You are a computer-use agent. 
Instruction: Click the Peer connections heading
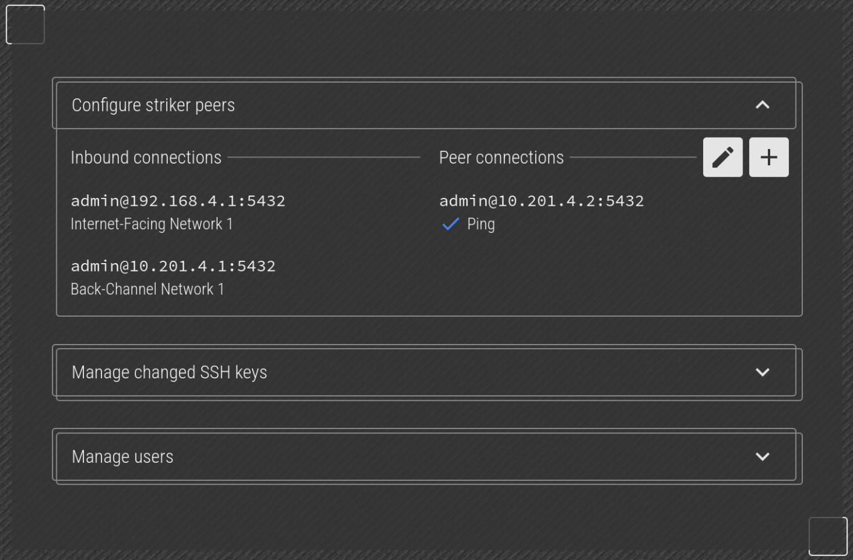(x=501, y=157)
